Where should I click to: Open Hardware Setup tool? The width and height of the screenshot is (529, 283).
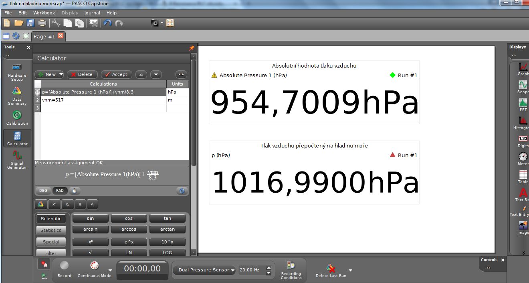tap(17, 72)
